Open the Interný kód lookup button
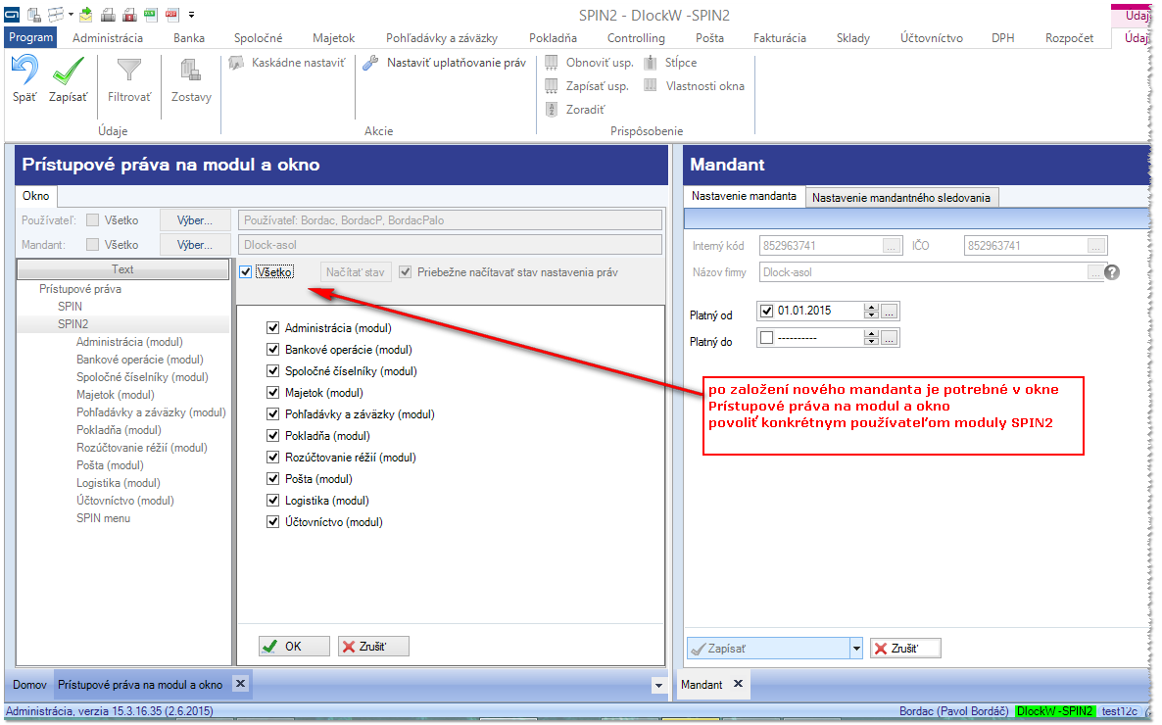 coord(893,245)
